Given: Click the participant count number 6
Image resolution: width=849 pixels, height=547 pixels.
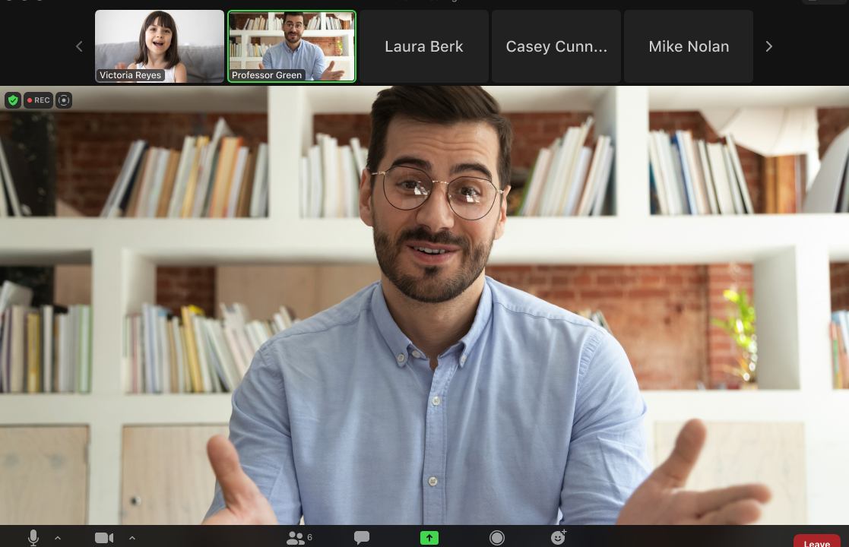Looking at the screenshot, I should pos(309,537).
